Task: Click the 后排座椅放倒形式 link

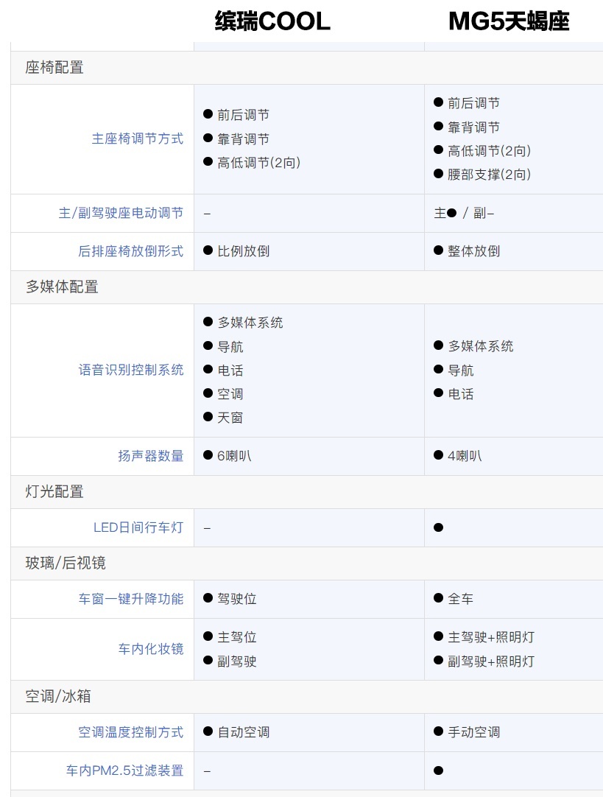Action: [x=130, y=251]
